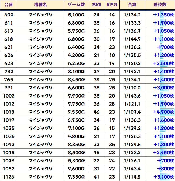Select machine number 732 cell
Viewport: 175px width, 181px height.
pyautogui.click(x=9, y=71)
